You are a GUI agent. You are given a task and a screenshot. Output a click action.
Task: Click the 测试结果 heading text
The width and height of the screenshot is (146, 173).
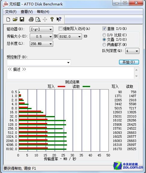(72, 82)
